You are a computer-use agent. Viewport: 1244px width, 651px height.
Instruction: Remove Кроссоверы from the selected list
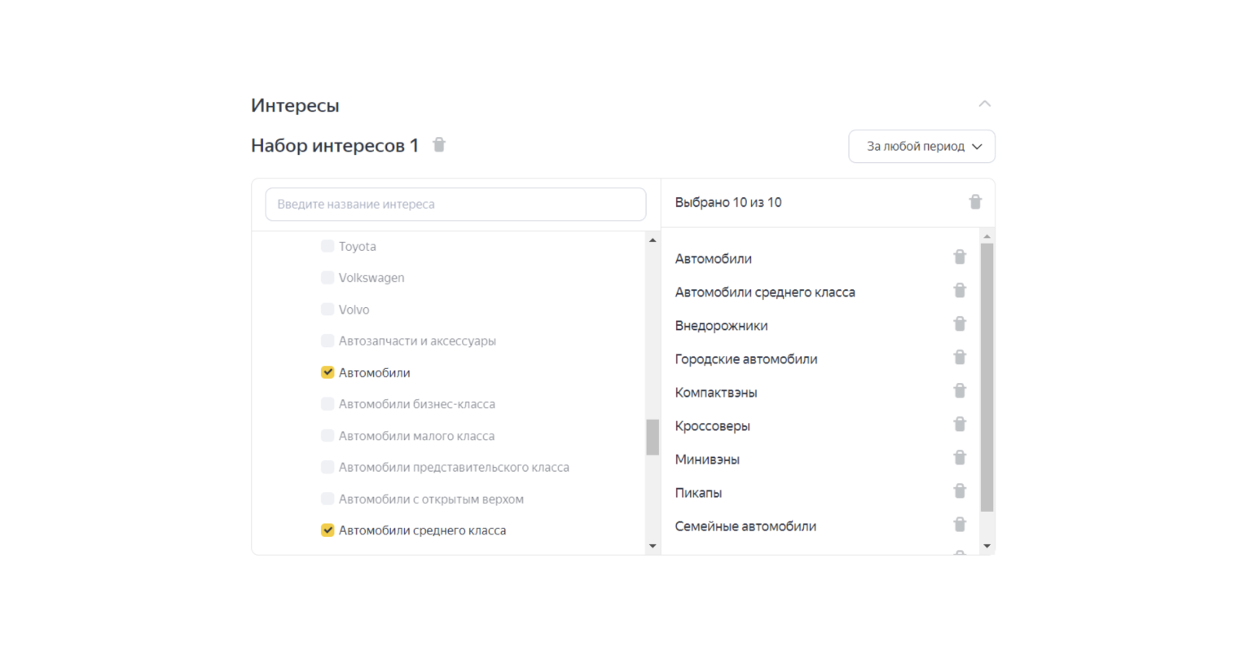pos(960,424)
